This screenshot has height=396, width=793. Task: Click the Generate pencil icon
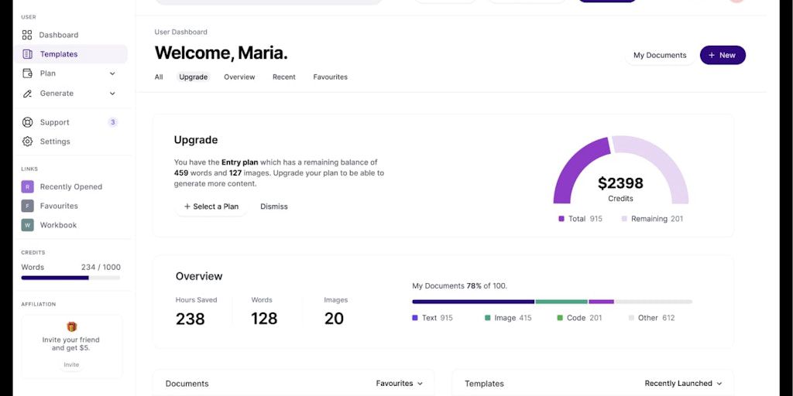[x=27, y=94]
